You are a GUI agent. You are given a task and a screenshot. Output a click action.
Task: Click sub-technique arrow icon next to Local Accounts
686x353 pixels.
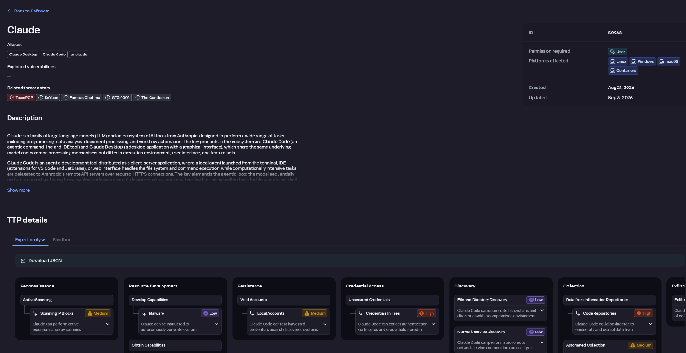click(x=253, y=313)
